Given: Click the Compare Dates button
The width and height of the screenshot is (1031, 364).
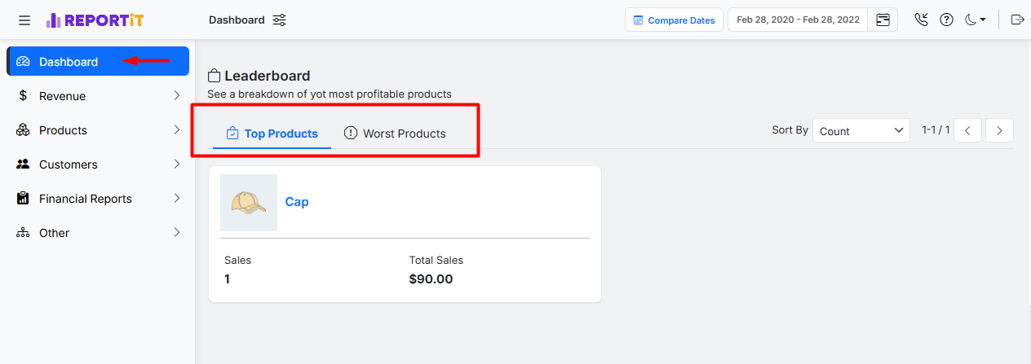Looking at the screenshot, I should click(x=674, y=20).
